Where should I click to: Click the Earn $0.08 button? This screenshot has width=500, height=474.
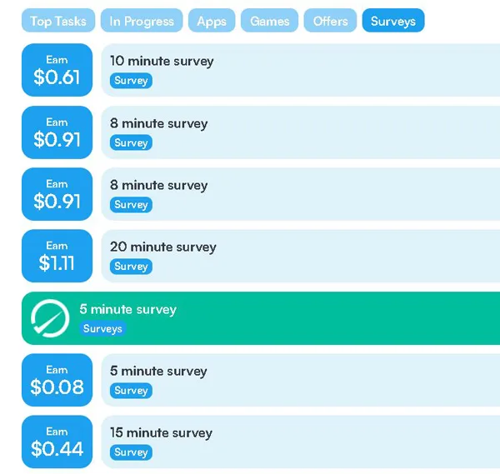57,380
